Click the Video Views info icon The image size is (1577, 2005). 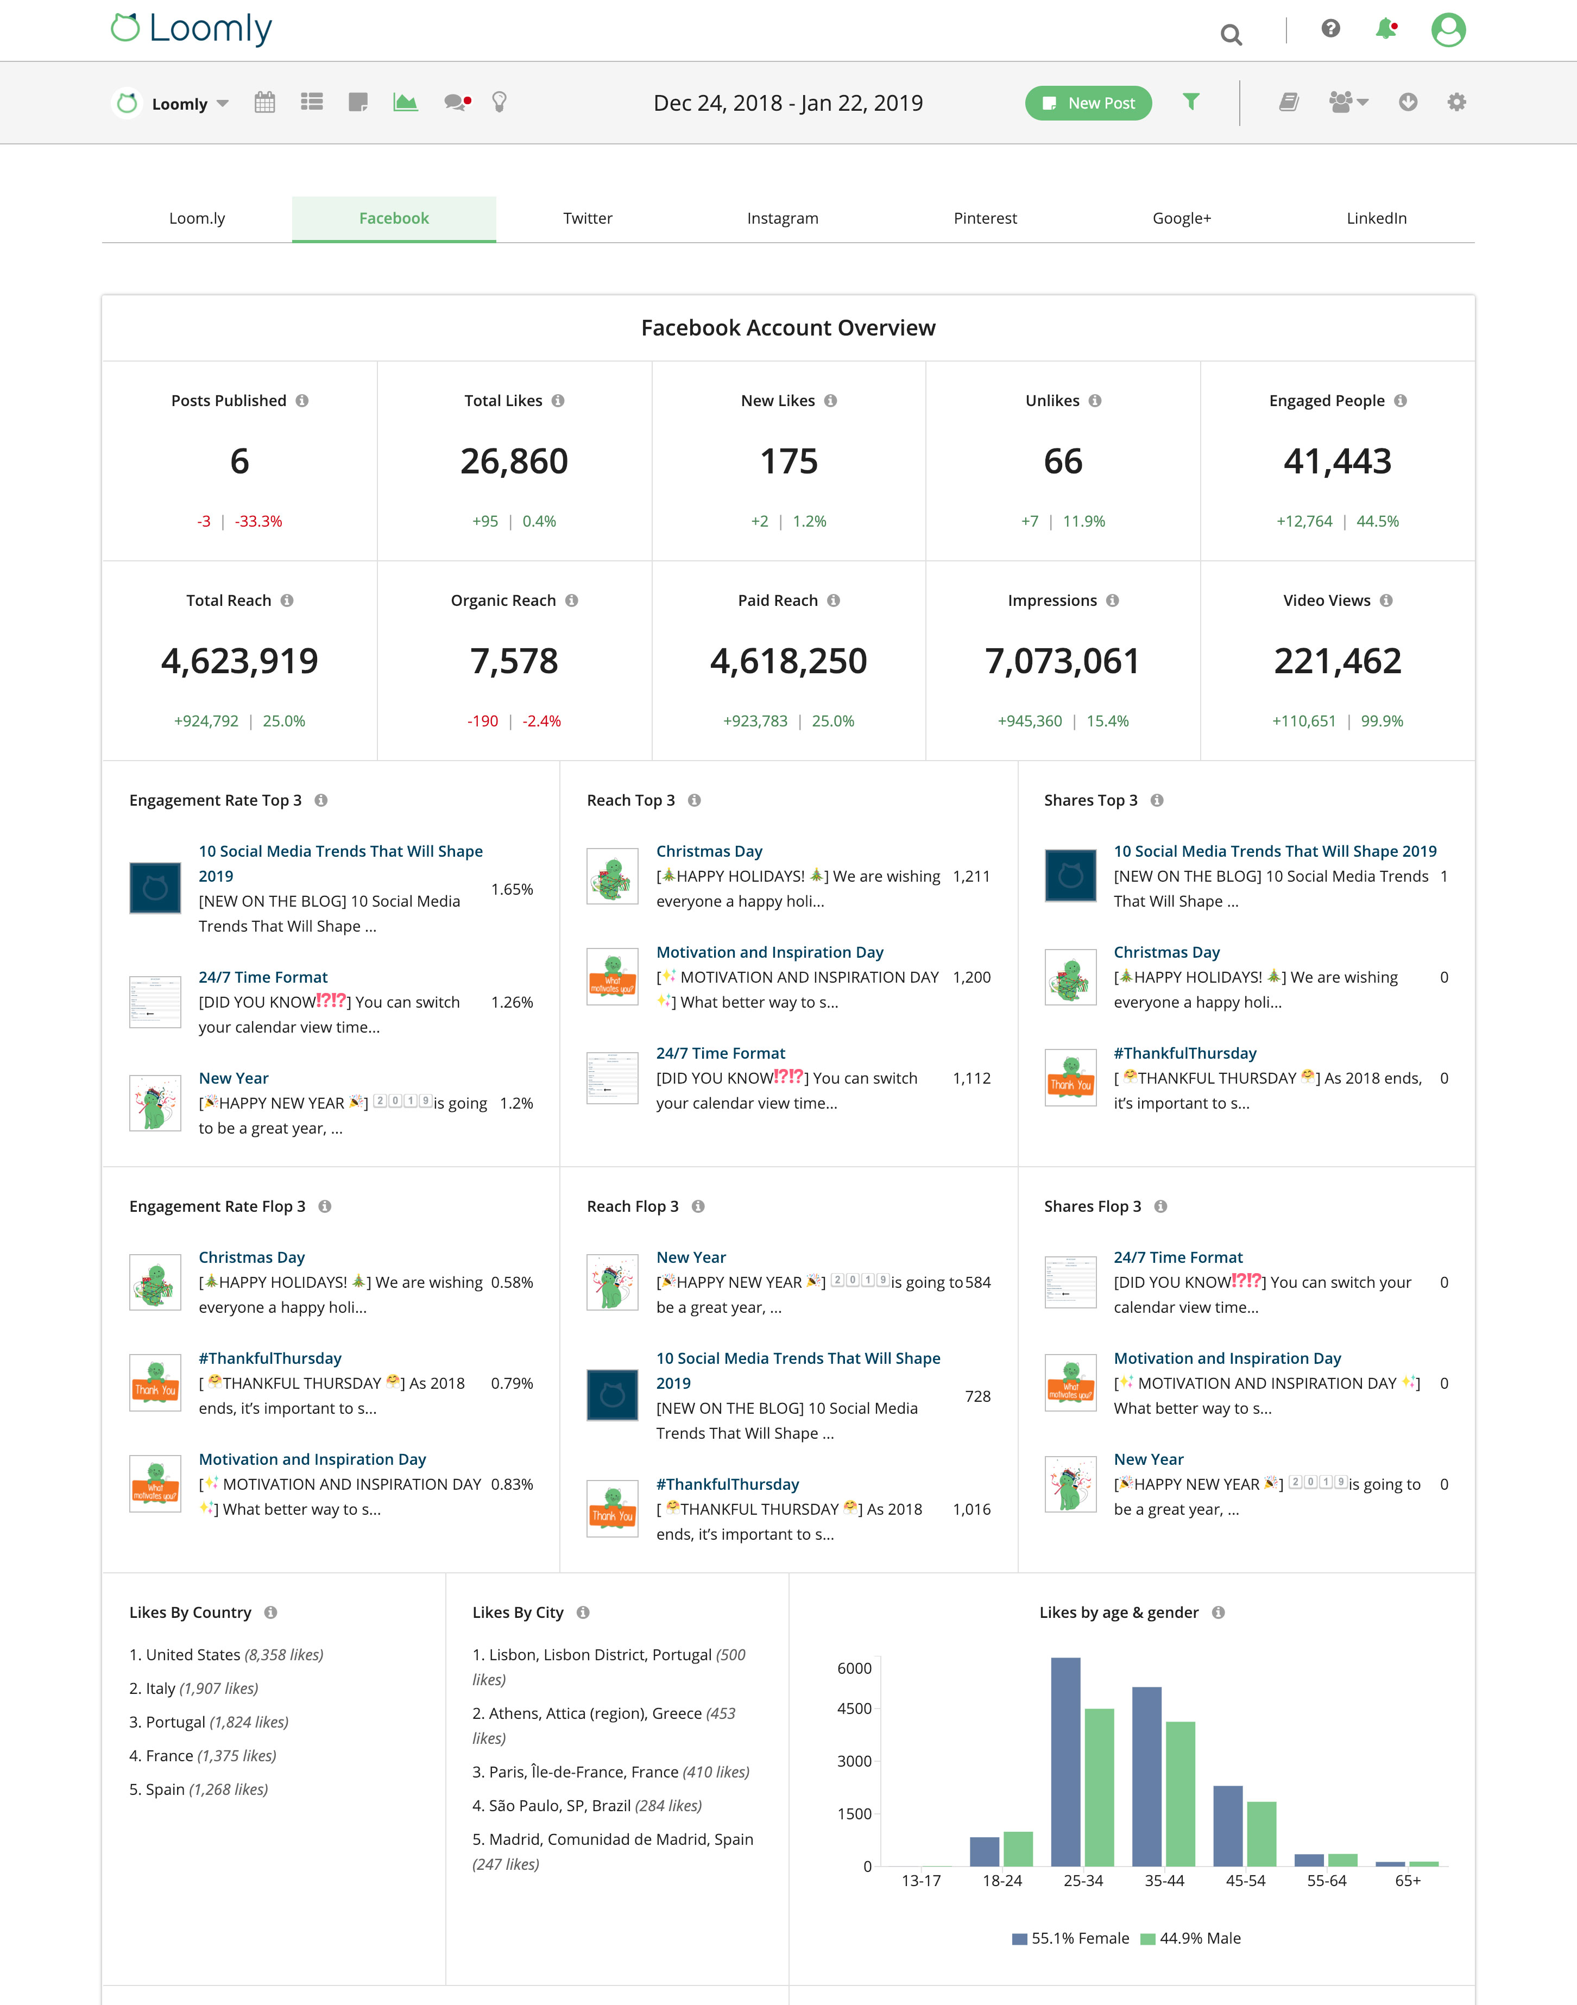click(x=1386, y=600)
